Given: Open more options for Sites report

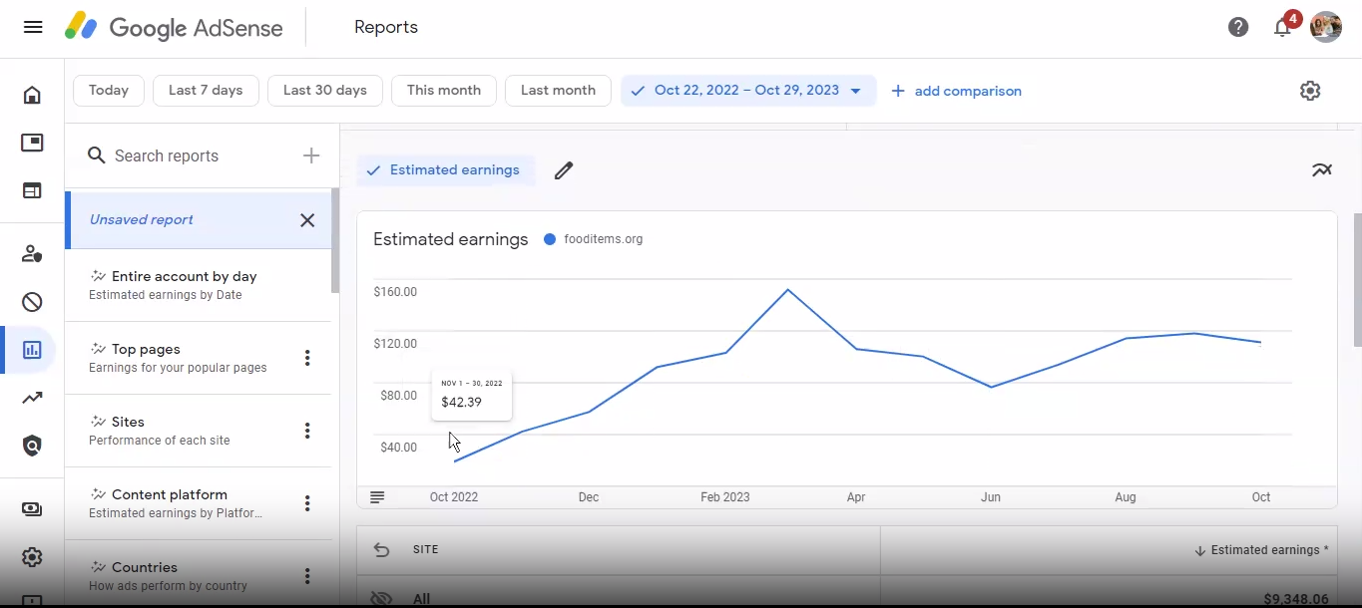Looking at the screenshot, I should [x=307, y=431].
